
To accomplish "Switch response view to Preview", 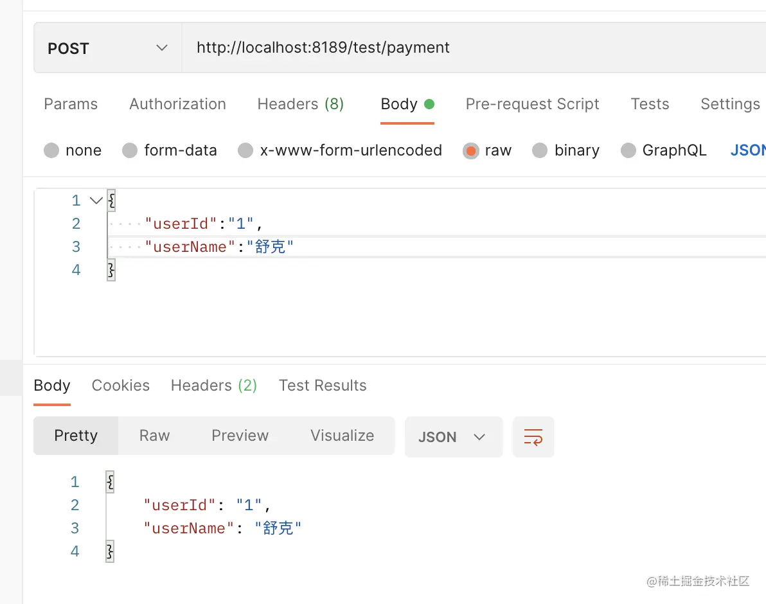I will [240, 436].
